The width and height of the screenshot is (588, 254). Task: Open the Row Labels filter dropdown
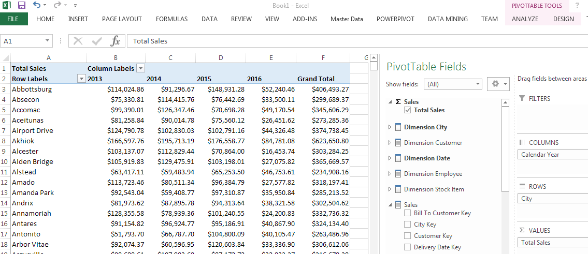click(x=81, y=79)
